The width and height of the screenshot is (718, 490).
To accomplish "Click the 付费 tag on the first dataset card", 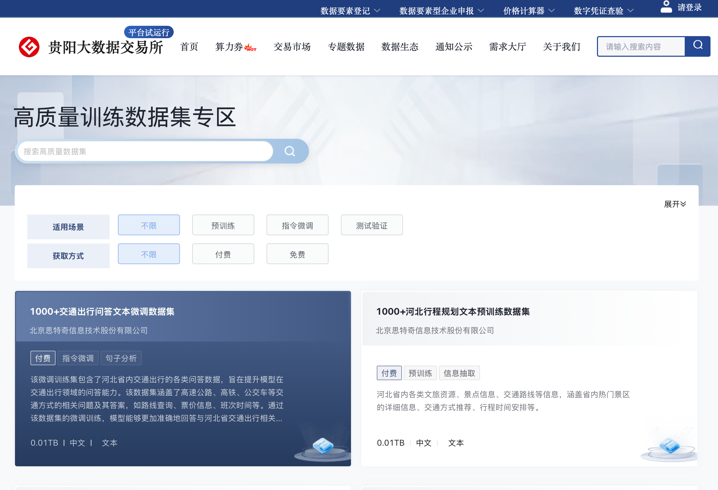I will point(43,358).
